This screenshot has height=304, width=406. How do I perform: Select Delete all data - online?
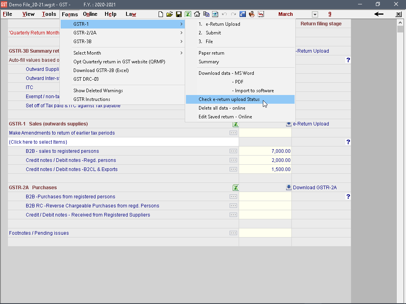click(x=222, y=108)
